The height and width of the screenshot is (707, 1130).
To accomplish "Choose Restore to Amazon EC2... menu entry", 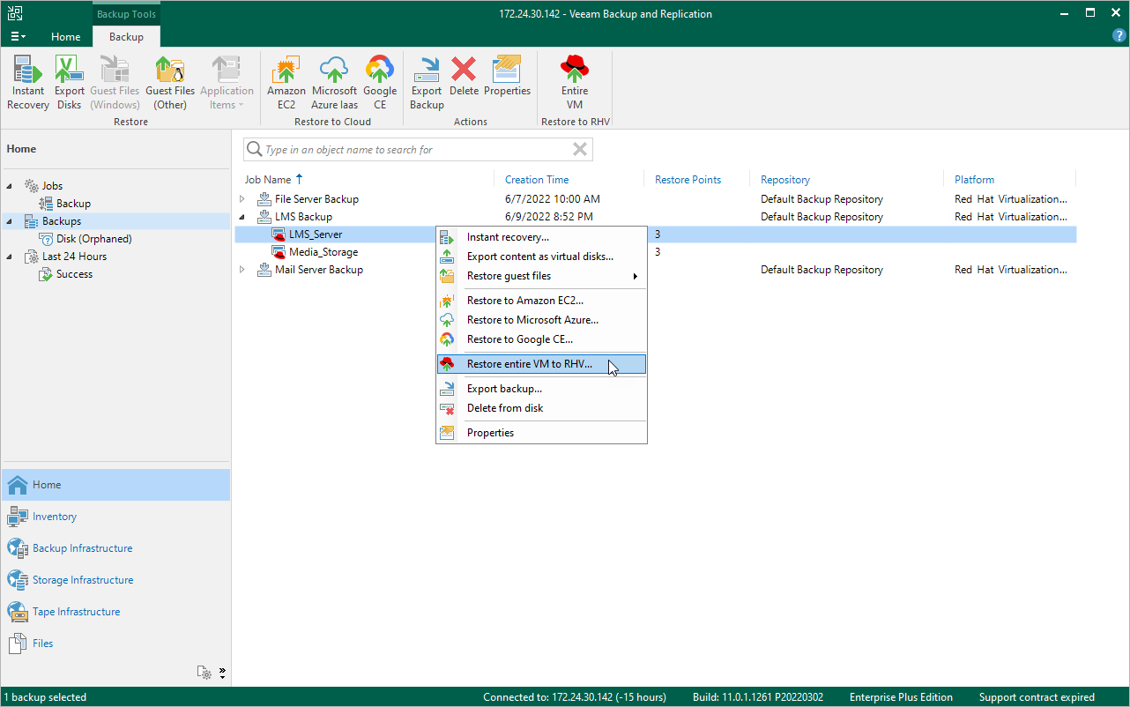I will pyautogui.click(x=542, y=301).
